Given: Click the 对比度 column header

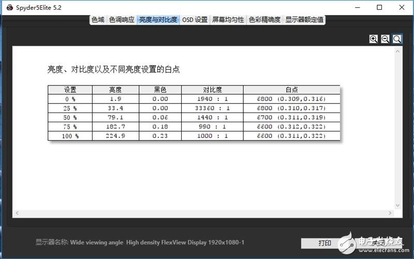Looking at the screenshot, I should tap(212, 90).
